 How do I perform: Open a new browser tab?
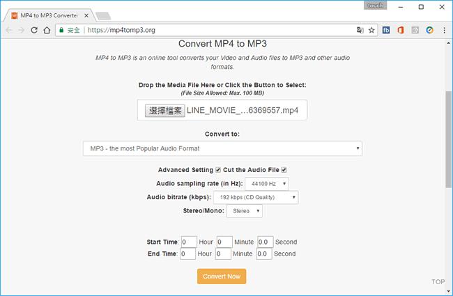tap(103, 15)
